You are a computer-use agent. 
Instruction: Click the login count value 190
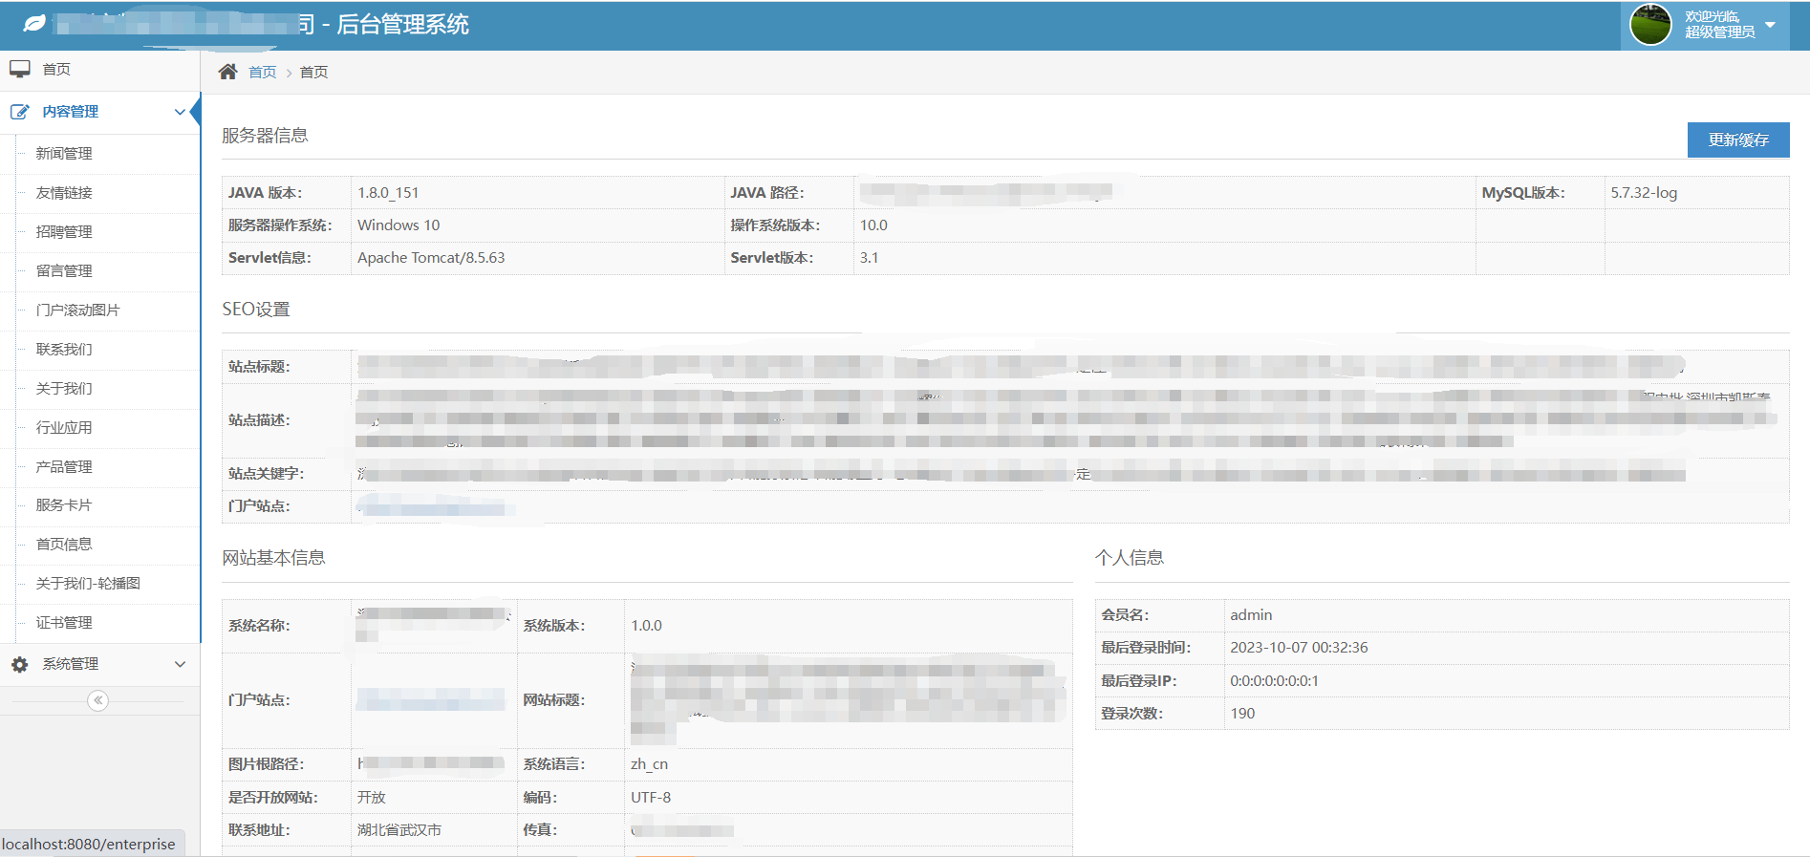1242,713
